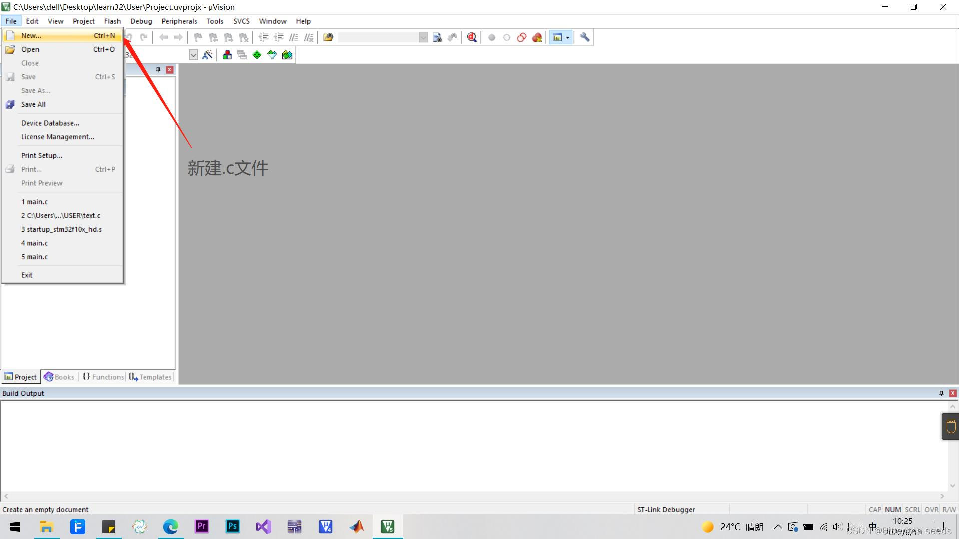The width and height of the screenshot is (959, 539).
Task: Click the Insert breakpoint icon
Action: 491,37
